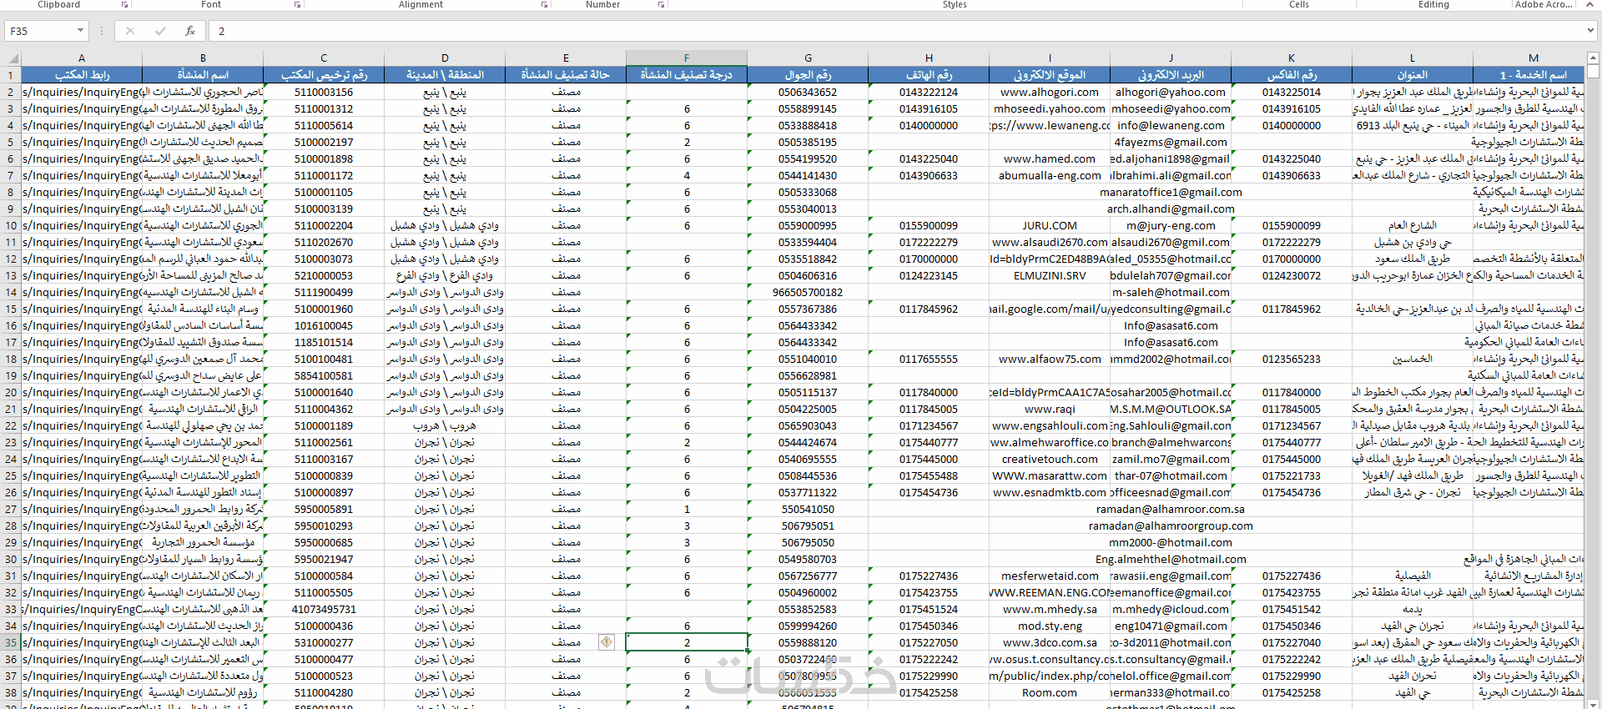Click header cell 'العنوان'
The image size is (1602, 709).
click(x=1413, y=75)
